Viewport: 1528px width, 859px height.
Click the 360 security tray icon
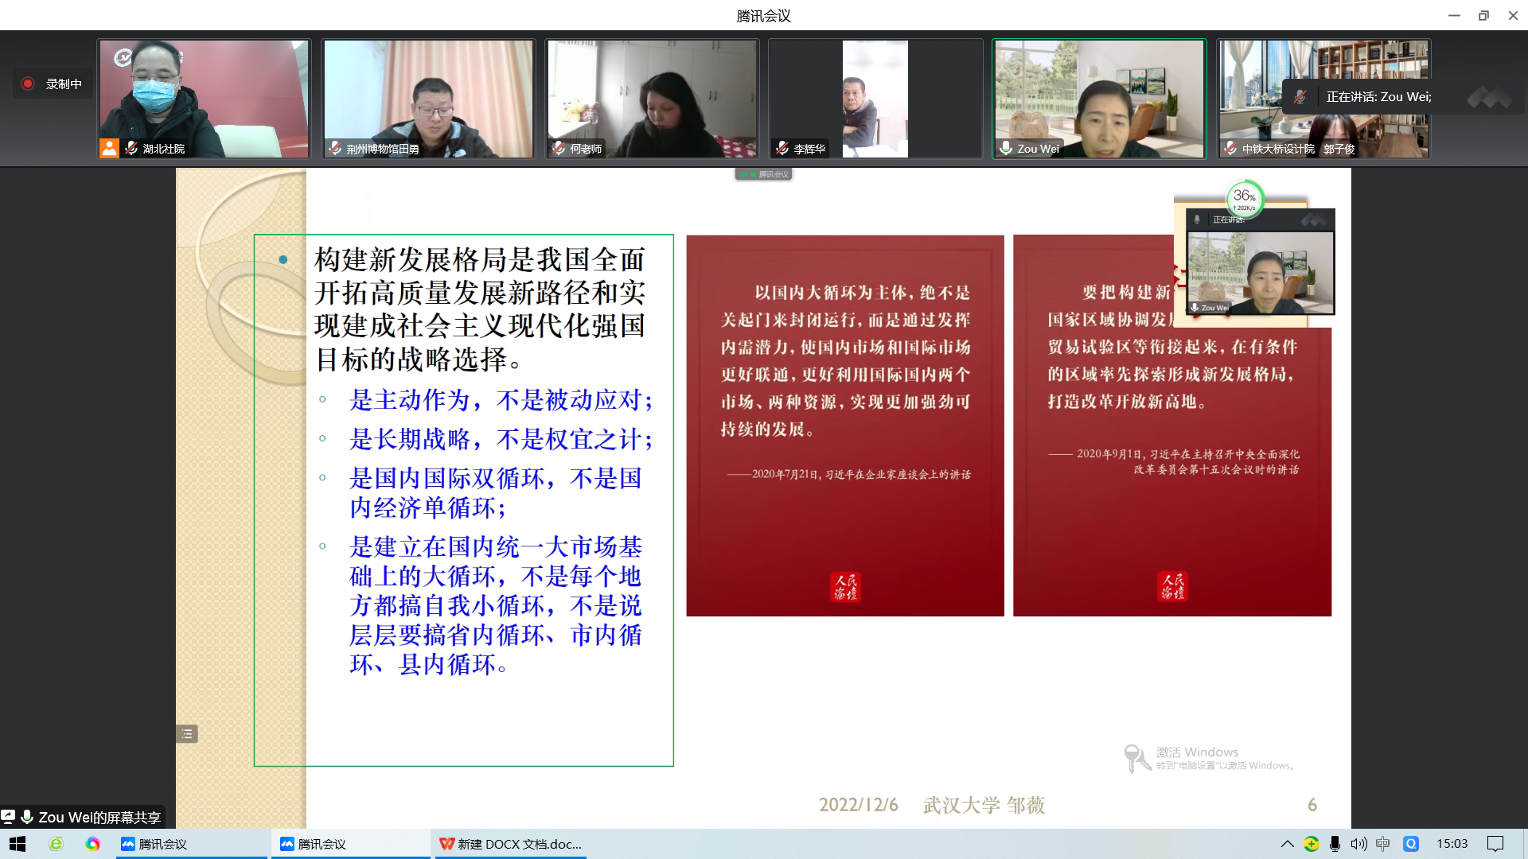(x=1312, y=844)
